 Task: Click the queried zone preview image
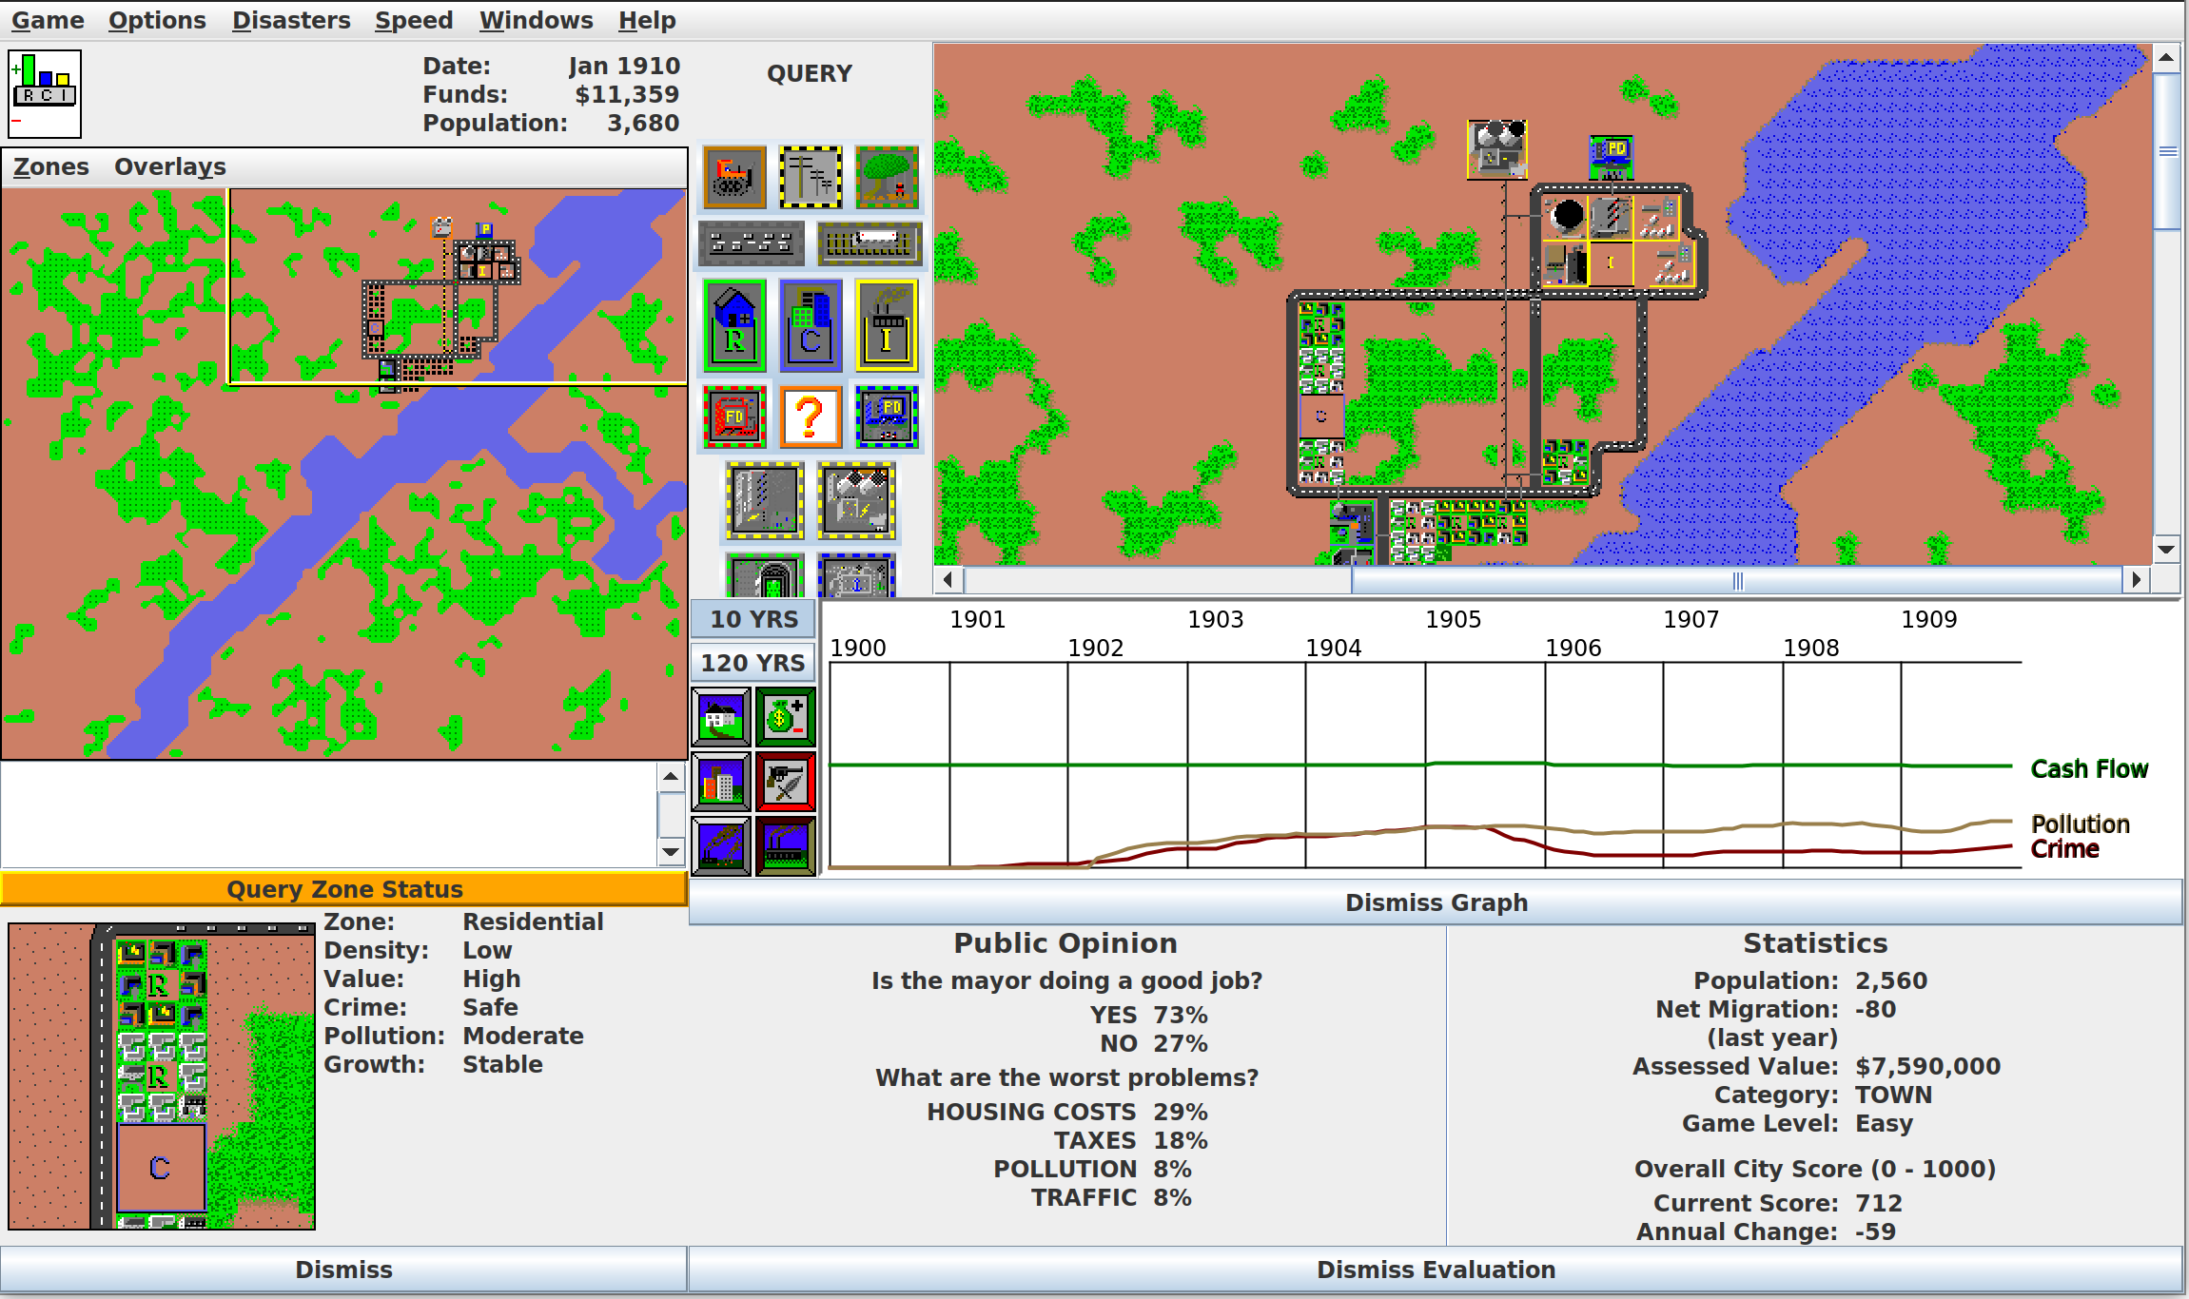(162, 1076)
